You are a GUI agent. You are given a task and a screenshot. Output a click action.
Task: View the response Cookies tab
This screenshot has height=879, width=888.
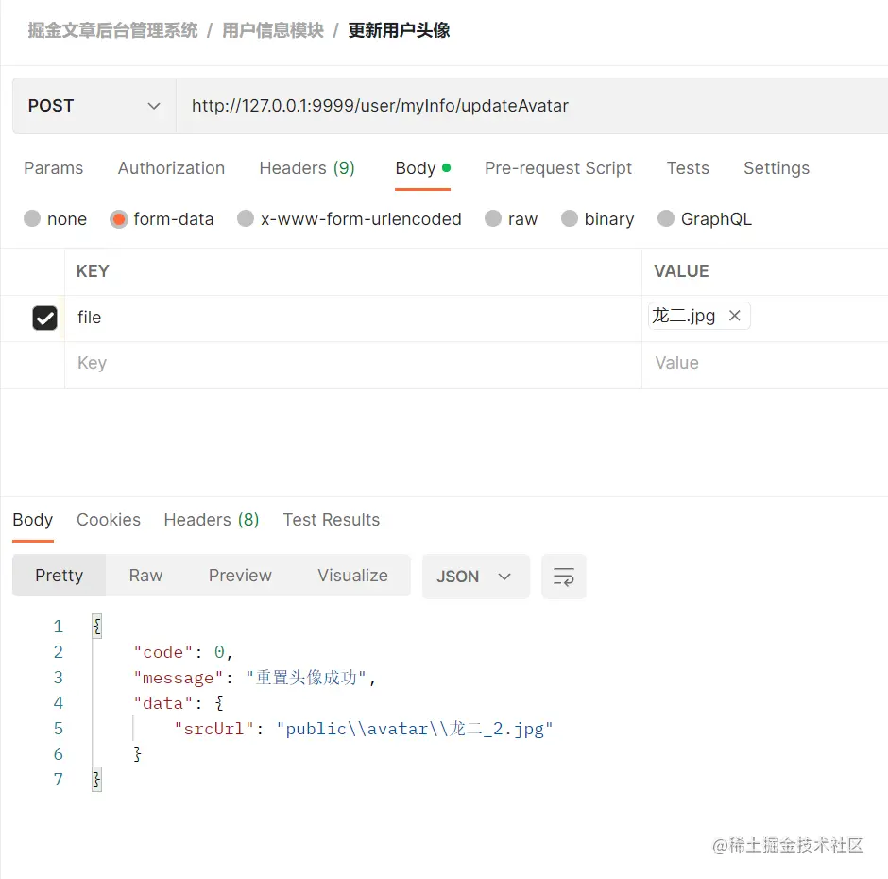click(109, 520)
